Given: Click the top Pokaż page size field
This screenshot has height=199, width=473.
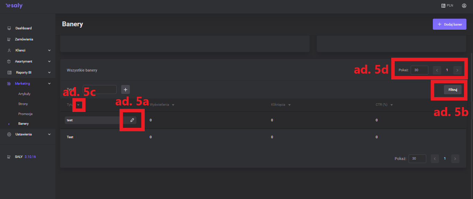Looking at the screenshot, I should pyautogui.click(x=419, y=70).
